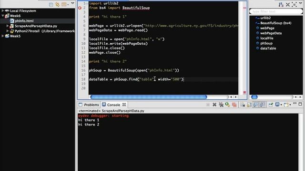Screen dimensions: 305x171
Task: Click 'hi there 2' console output
Action: 89,124
